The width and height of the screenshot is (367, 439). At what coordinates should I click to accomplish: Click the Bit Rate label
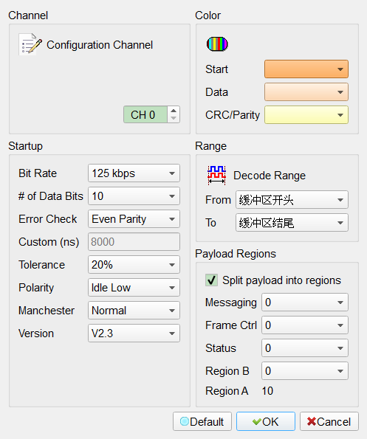point(38,173)
